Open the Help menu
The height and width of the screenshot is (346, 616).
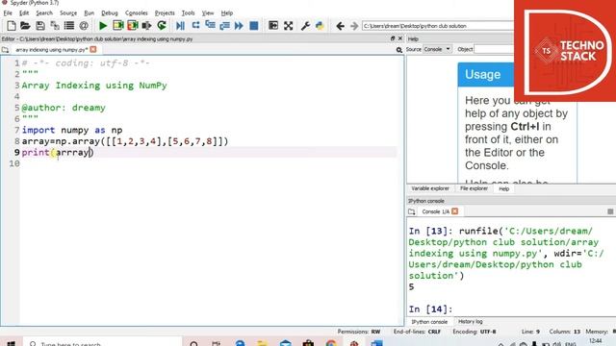tap(227, 12)
